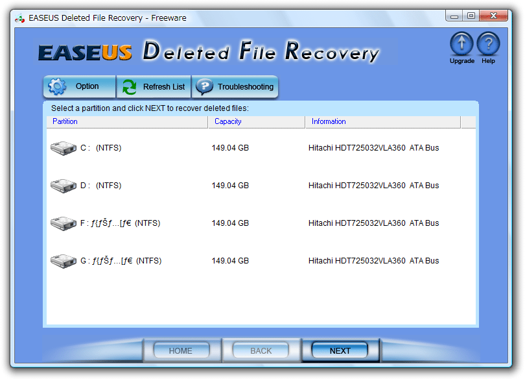This screenshot has width=525, height=379.
Task: Minimize the EASEUS window
Action: tap(454, 16)
